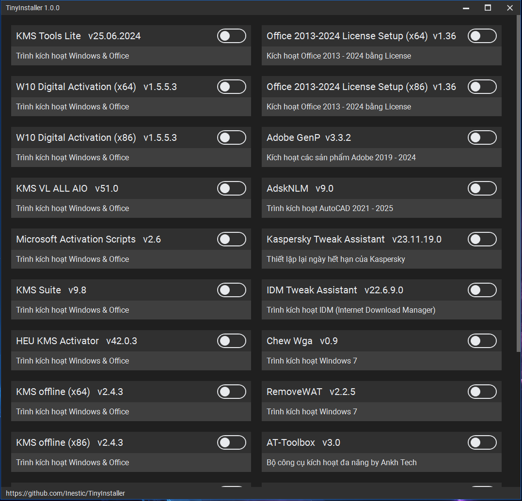Viewport: 522px width, 501px height.
Task: Click the AdskNLM title text
Action: click(x=287, y=188)
